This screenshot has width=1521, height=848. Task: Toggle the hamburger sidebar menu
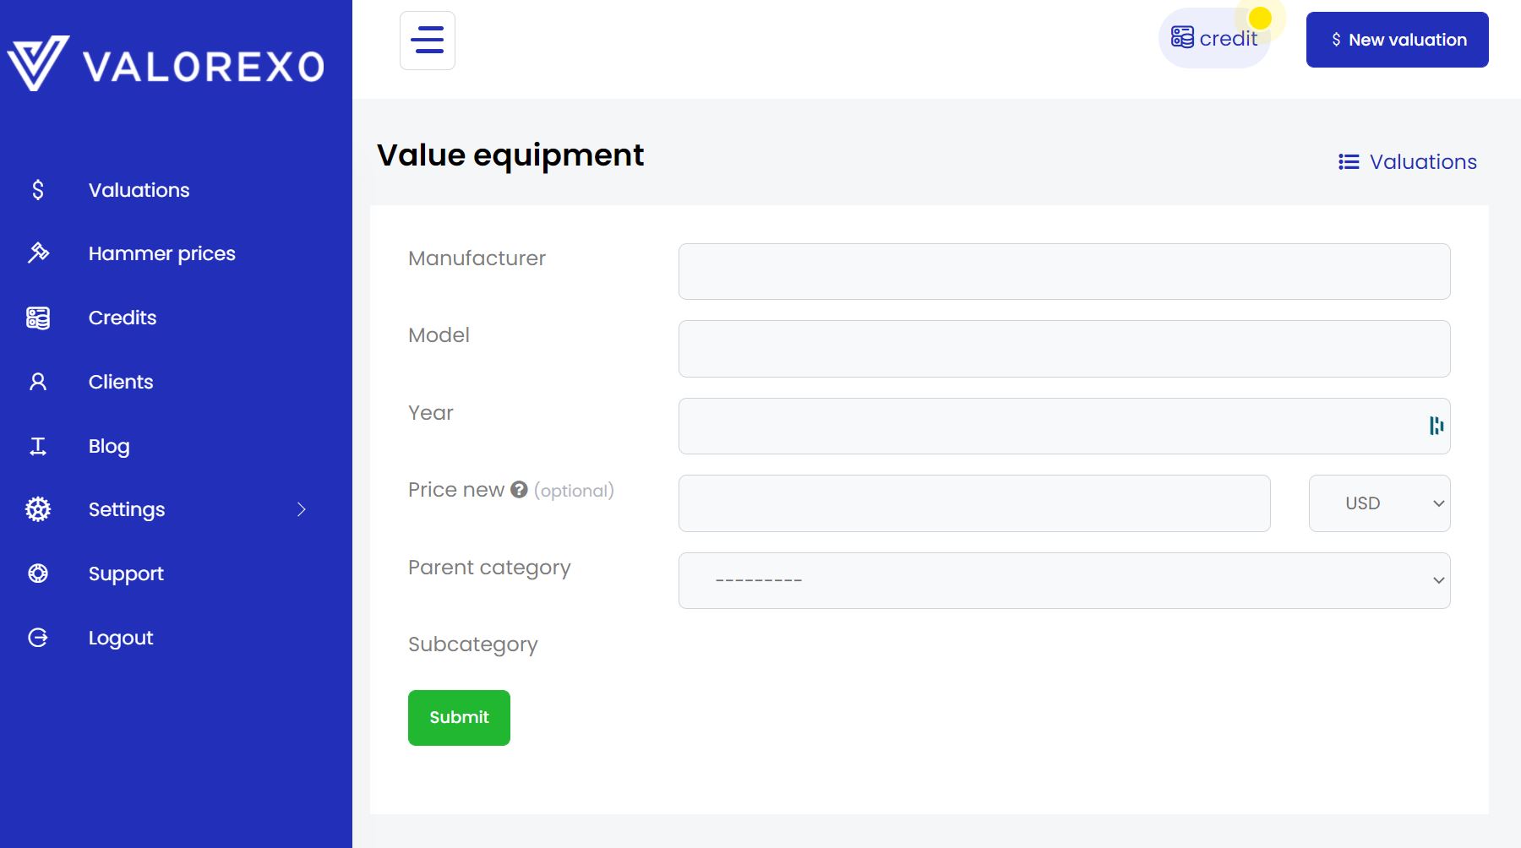428,41
